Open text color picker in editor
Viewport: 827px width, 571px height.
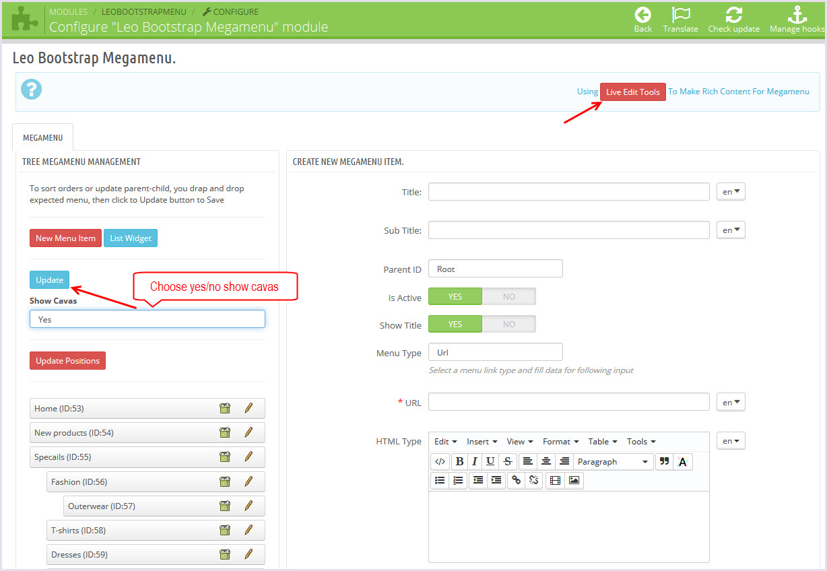click(x=682, y=461)
